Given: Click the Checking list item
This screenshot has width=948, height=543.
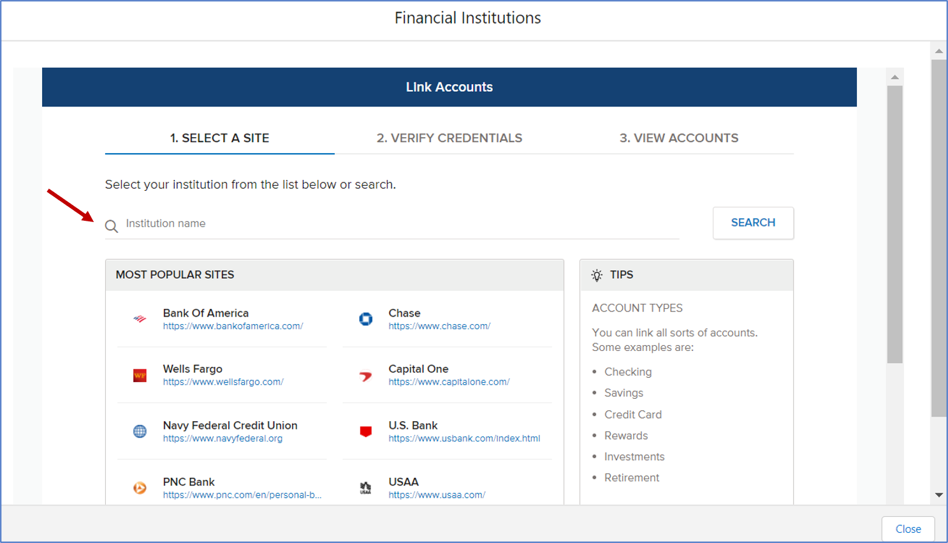Looking at the screenshot, I should 628,372.
